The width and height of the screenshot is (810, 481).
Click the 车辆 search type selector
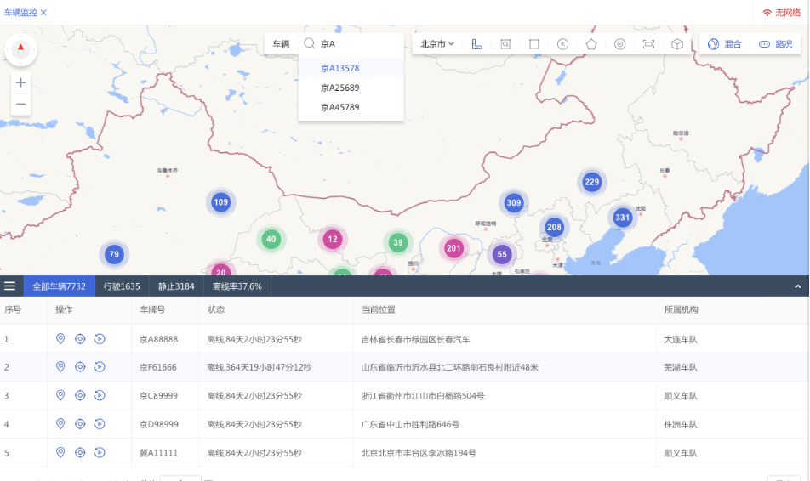(281, 44)
